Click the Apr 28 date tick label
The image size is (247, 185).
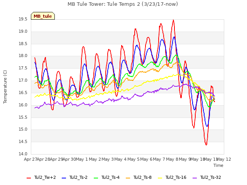(x=44, y=159)
